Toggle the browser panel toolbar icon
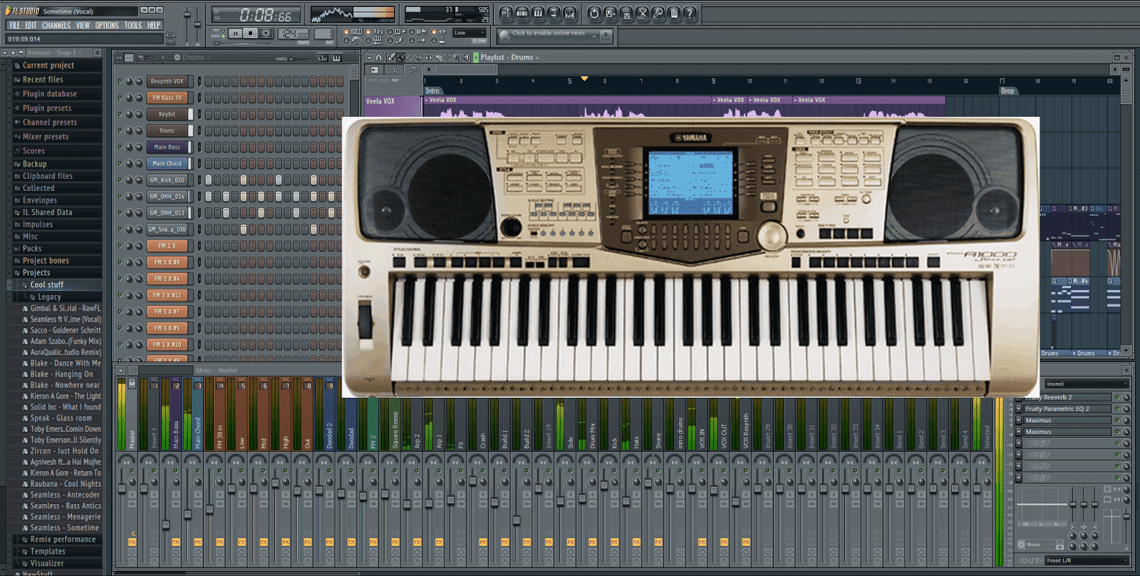Screen dimensions: 1140x576 554,14
